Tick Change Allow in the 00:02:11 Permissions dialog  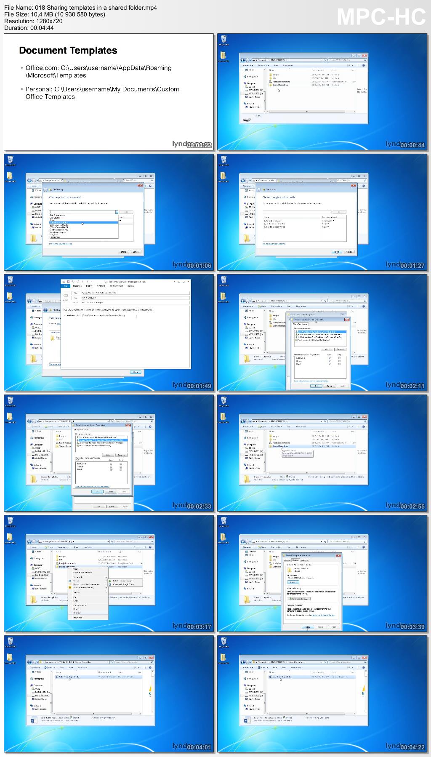330,361
